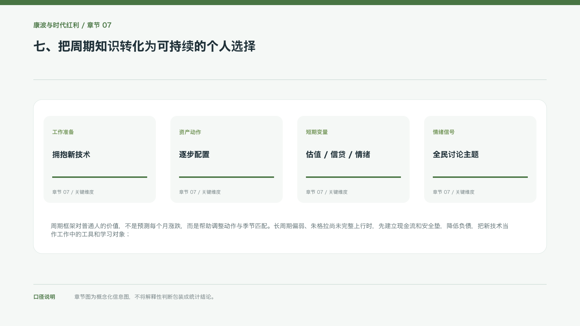Click the 资产动作 card label

point(190,132)
